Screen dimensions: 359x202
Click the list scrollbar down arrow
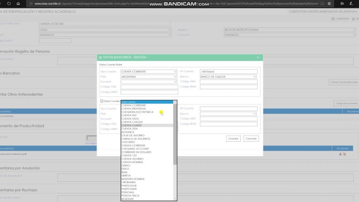[x=175, y=199]
